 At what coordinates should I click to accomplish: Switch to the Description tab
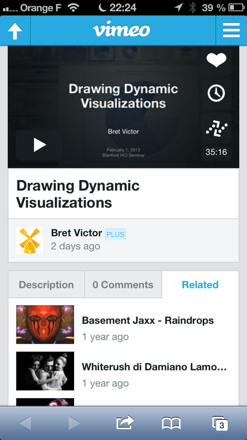[46, 285]
